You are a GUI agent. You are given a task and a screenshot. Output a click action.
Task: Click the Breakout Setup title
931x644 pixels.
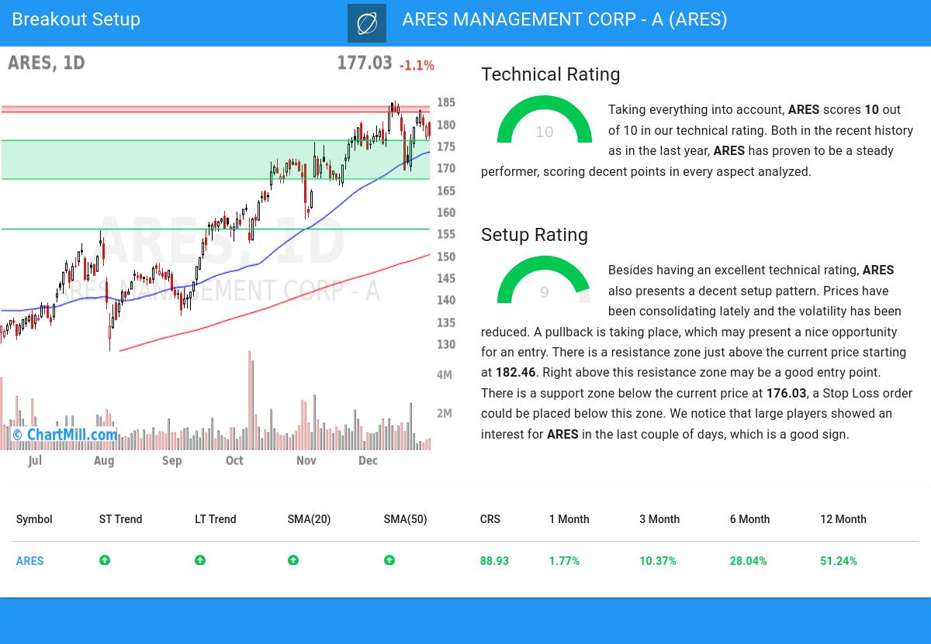[76, 19]
